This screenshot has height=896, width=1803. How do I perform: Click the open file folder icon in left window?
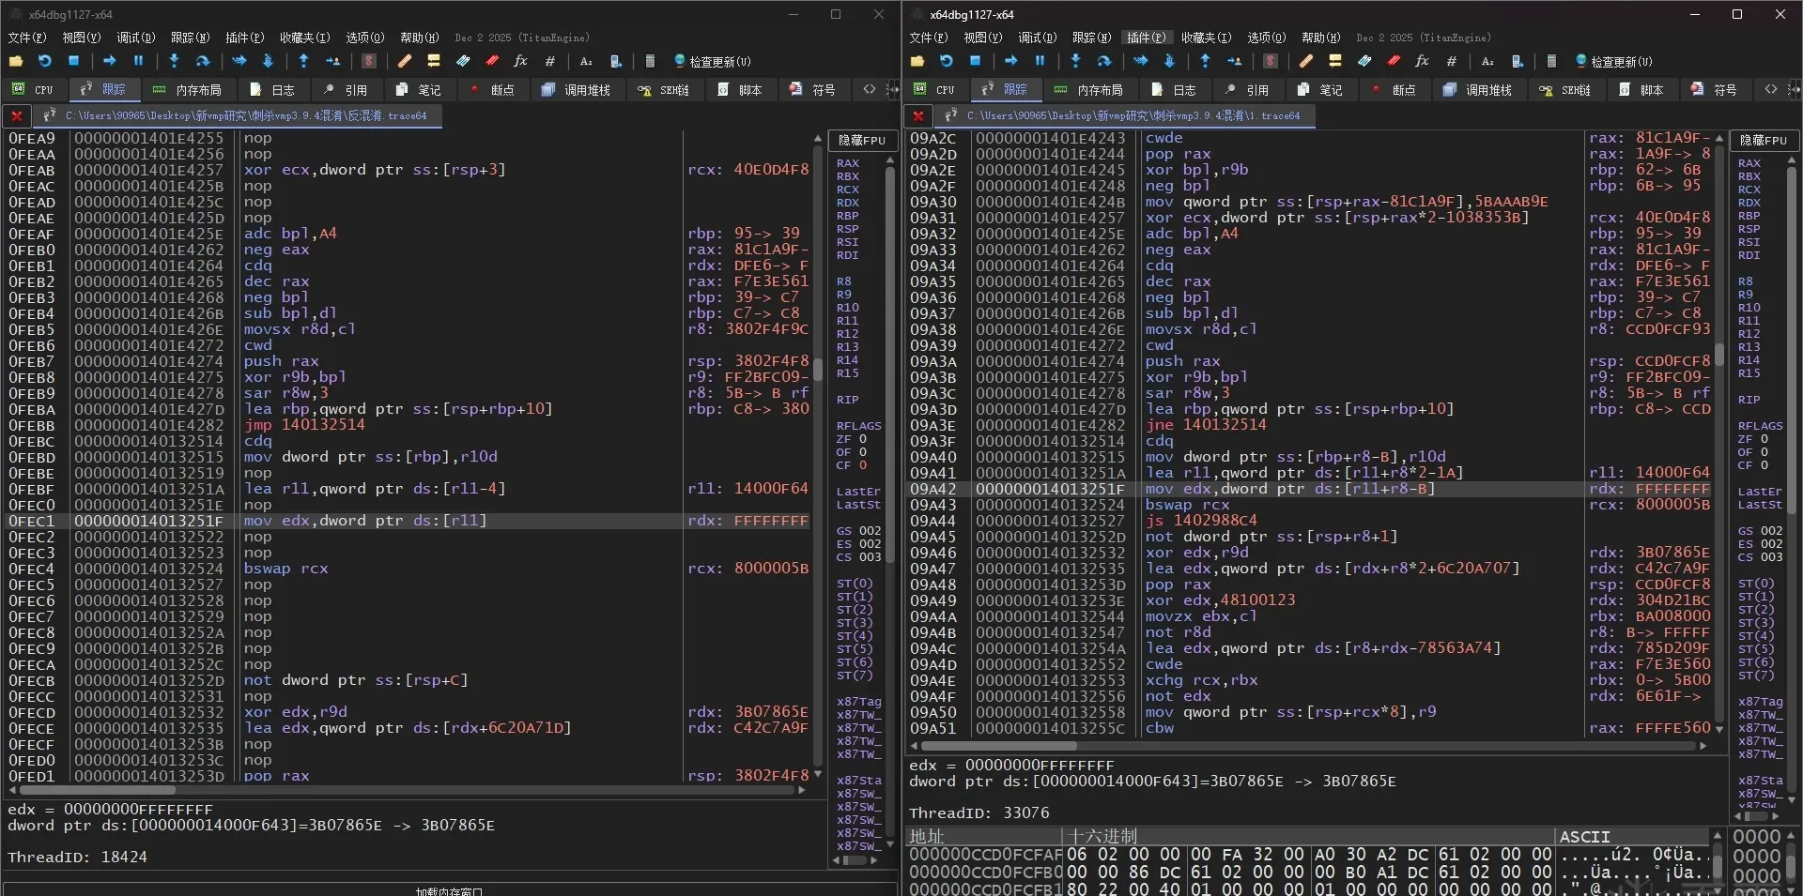point(16,61)
